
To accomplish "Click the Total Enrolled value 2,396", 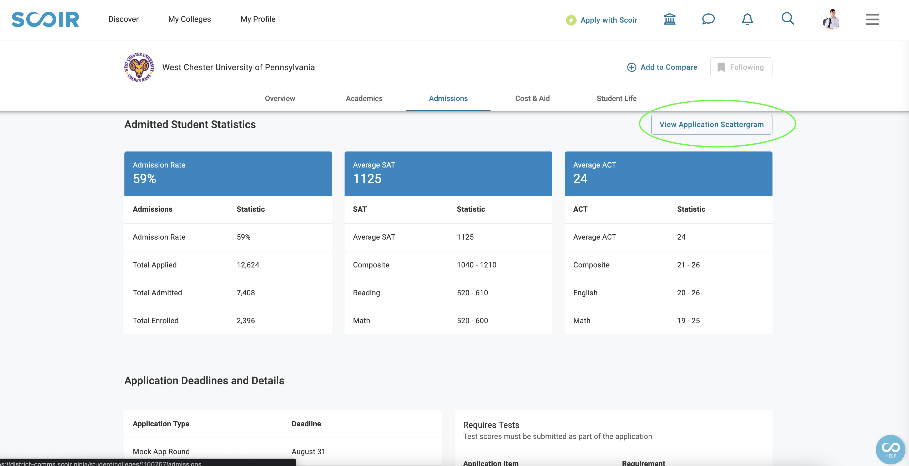I will point(246,321).
